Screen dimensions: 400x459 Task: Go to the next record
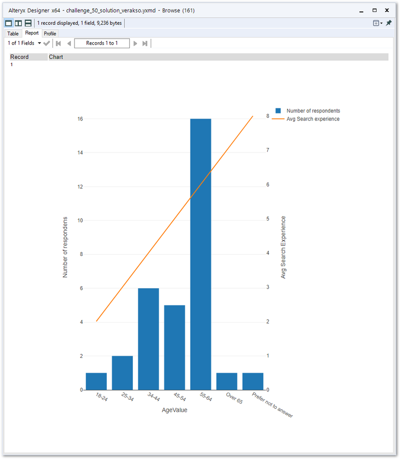(x=135, y=43)
